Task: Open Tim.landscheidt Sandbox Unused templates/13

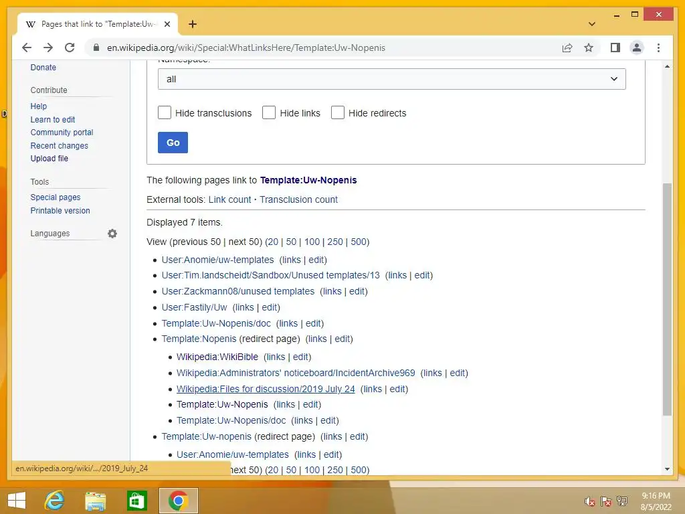Action: 270,275
